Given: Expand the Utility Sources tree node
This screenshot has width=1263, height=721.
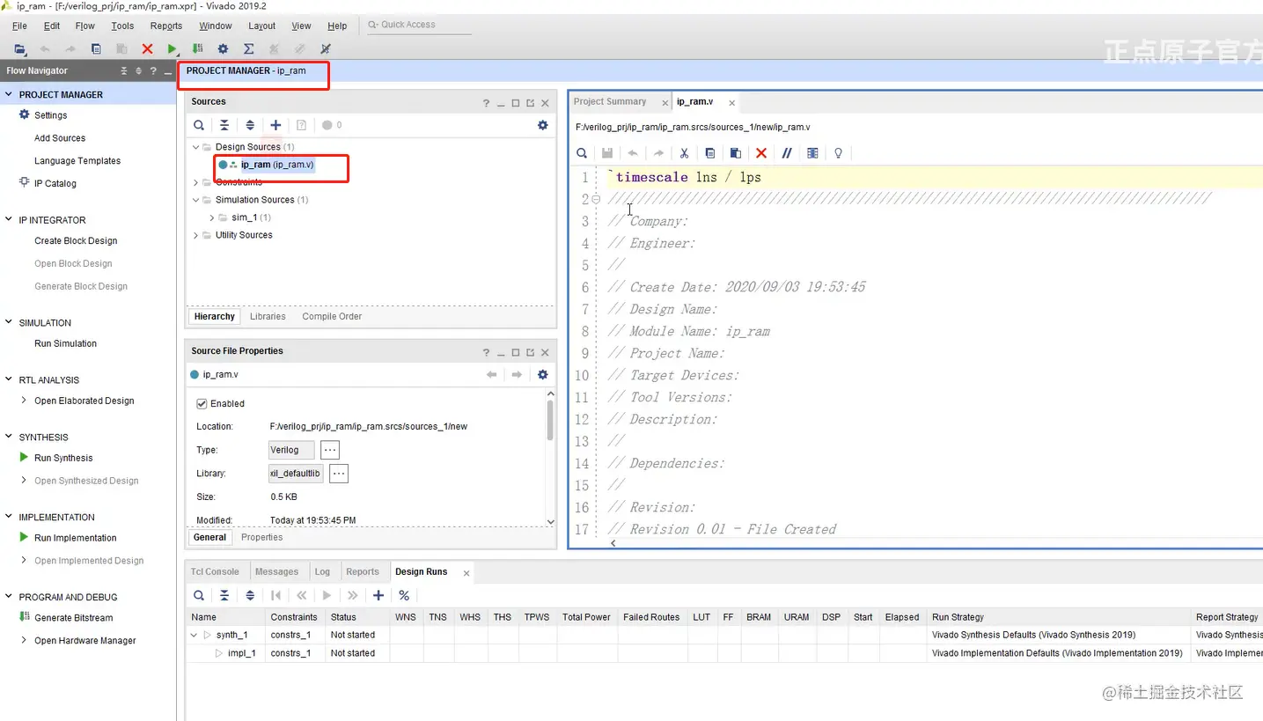Looking at the screenshot, I should point(196,235).
